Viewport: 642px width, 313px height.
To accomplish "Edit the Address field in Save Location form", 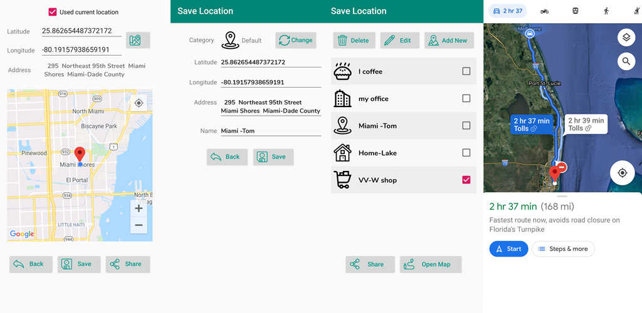I will 271,106.
